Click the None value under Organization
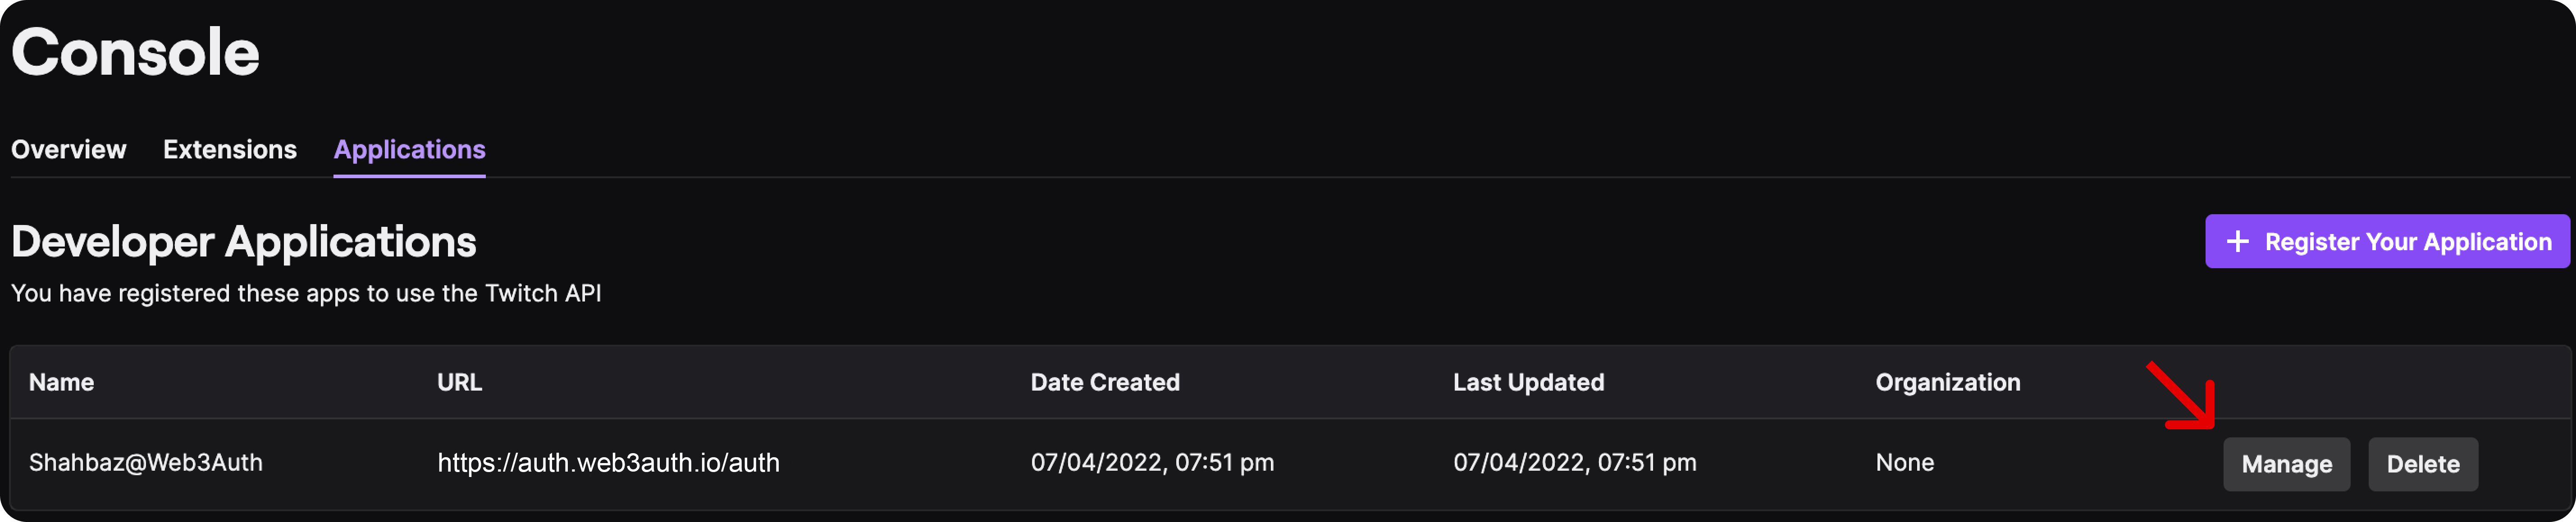The width and height of the screenshot is (2576, 522). pos(1903,462)
